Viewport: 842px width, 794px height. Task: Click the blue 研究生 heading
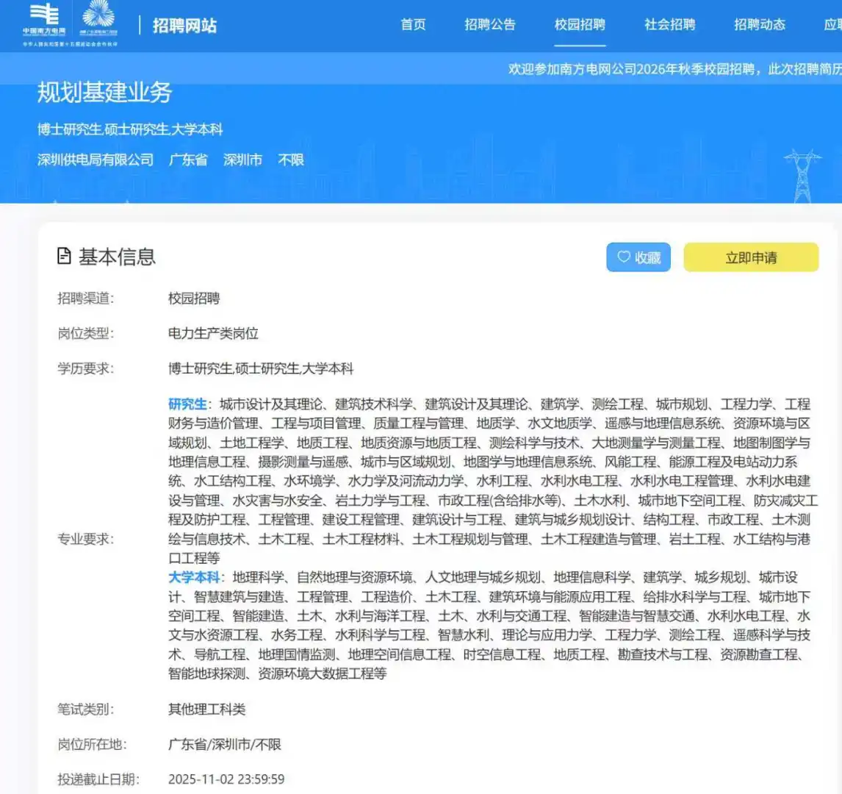click(x=187, y=404)
